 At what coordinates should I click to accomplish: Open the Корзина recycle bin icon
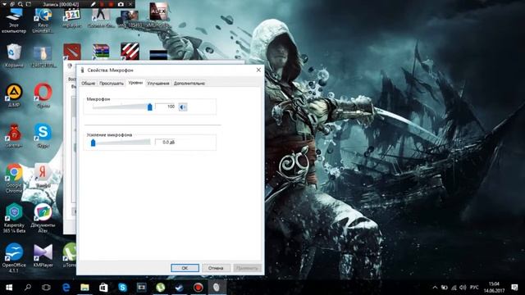tap(14, 56)
